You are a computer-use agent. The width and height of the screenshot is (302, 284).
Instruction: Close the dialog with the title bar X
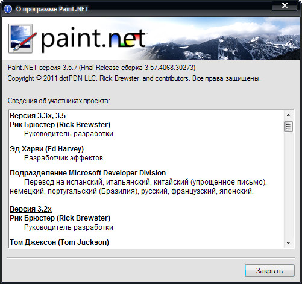pos(285,5)
